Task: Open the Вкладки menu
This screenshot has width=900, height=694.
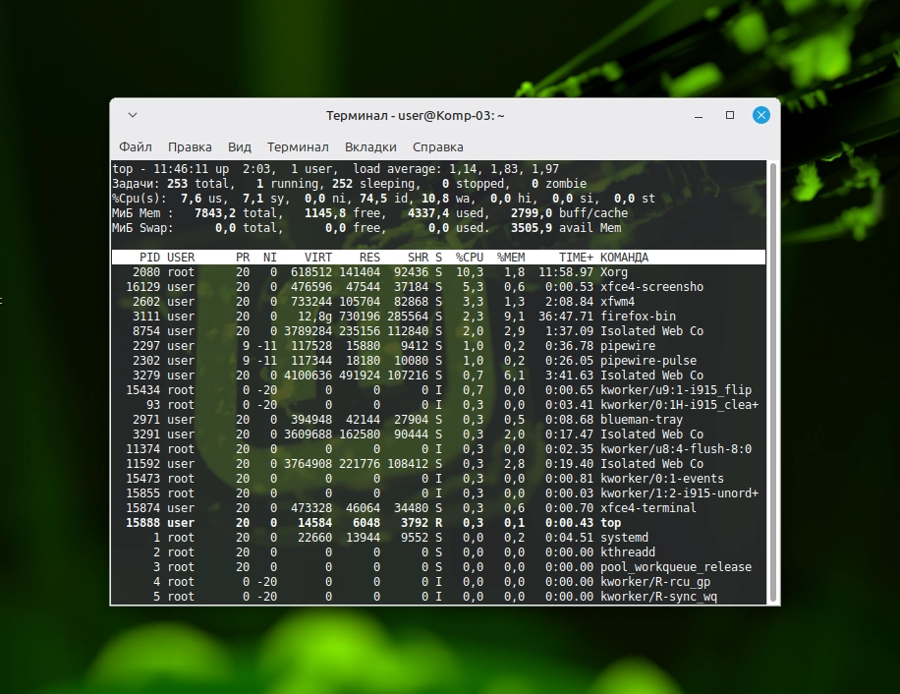Action: coord(370,146)
